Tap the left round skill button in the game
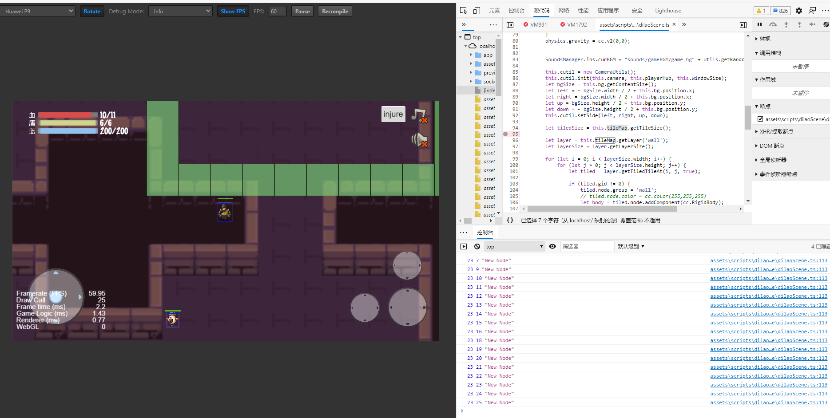 point(365,308)
